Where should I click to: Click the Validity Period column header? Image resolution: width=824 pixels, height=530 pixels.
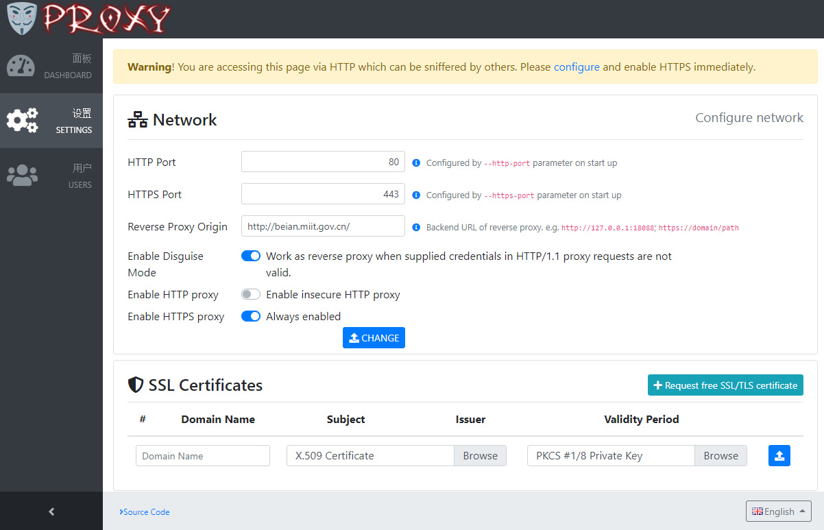click(x=642, y=419)
